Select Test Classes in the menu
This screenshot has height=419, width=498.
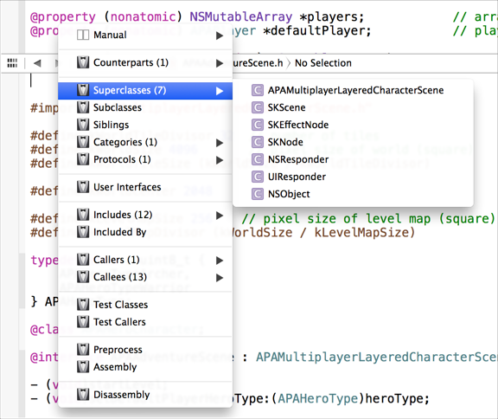click(x=145, y=305)
